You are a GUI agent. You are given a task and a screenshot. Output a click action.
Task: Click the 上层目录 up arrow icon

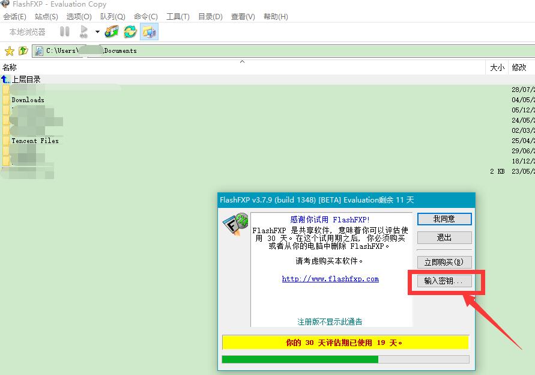(5, 79)
